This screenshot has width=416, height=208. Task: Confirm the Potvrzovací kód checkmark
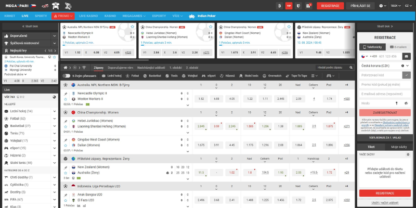[406, 75]
